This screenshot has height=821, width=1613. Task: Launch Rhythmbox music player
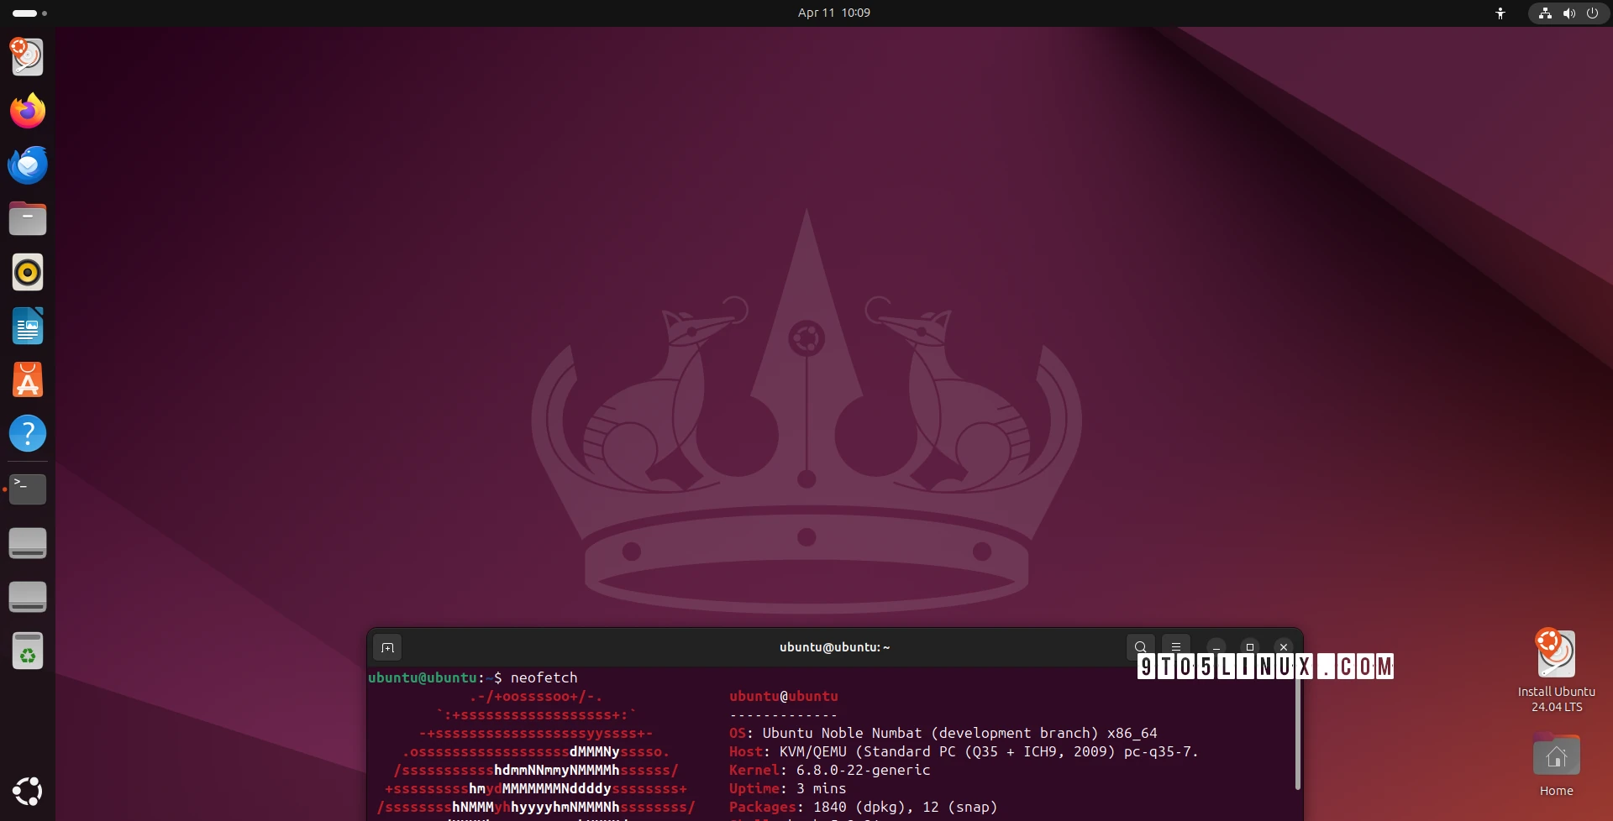(28, 273)
